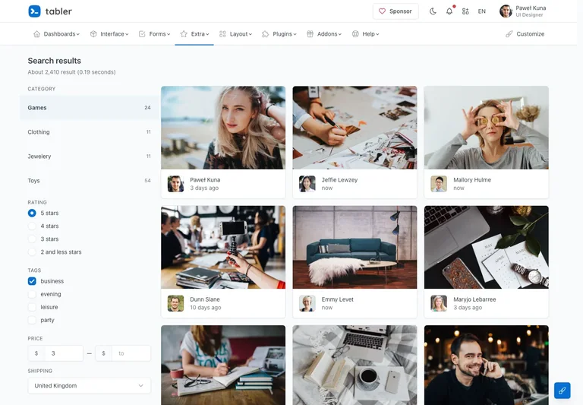
Task: Expand the Dashboards menu
Action: pos(56,34)
